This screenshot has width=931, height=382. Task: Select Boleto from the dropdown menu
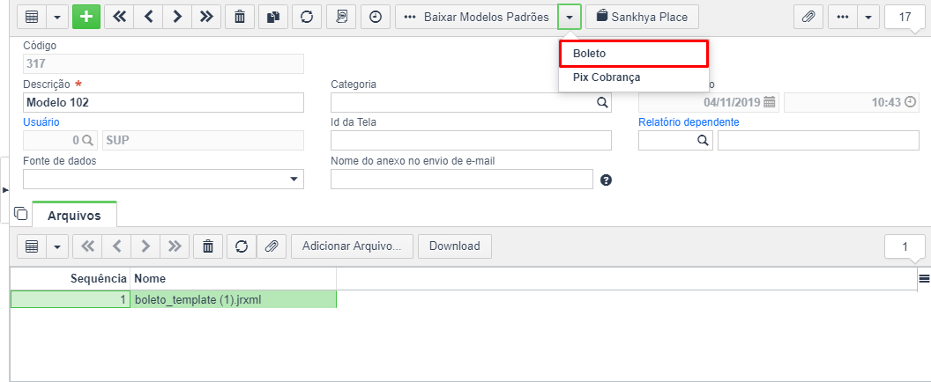pos(634,54)
